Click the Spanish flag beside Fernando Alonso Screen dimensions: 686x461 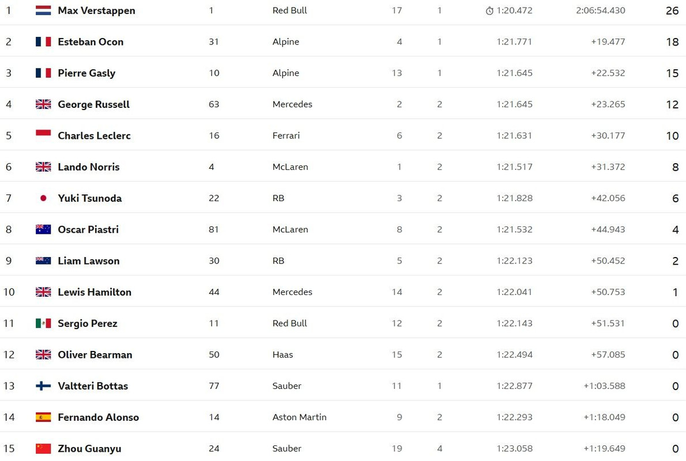point(43,417)
